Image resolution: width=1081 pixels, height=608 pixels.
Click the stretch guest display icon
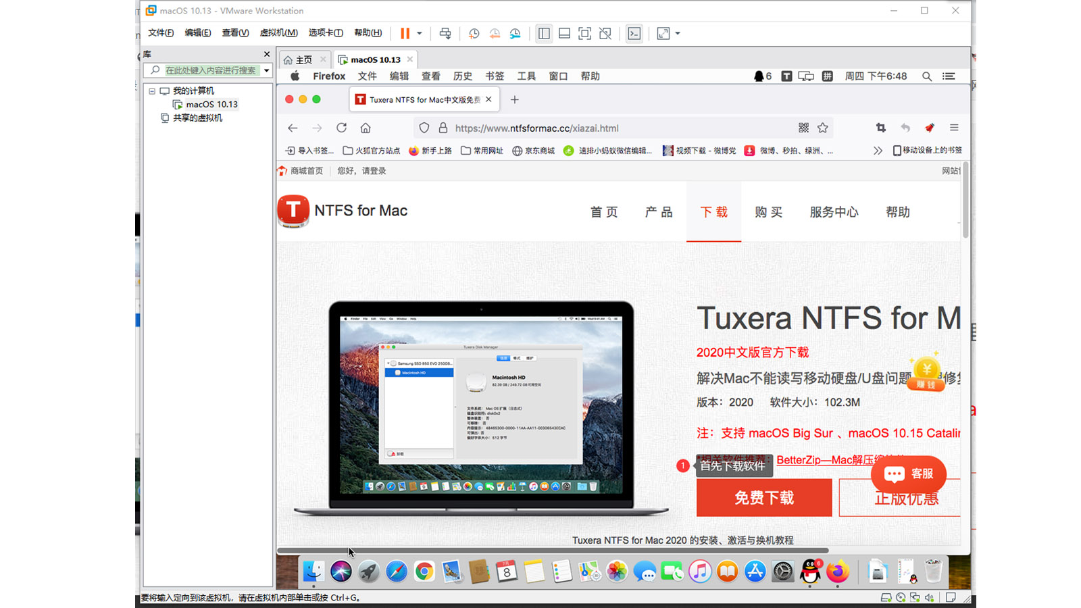(x=663, y=33)
